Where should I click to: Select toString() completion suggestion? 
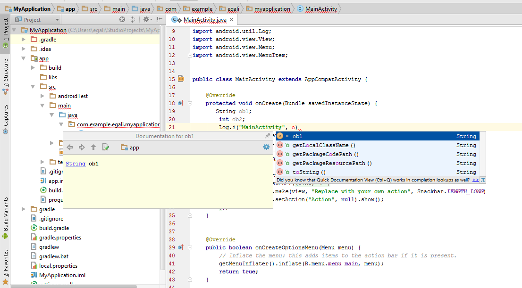pyautogui.click(x=378, y=172)
